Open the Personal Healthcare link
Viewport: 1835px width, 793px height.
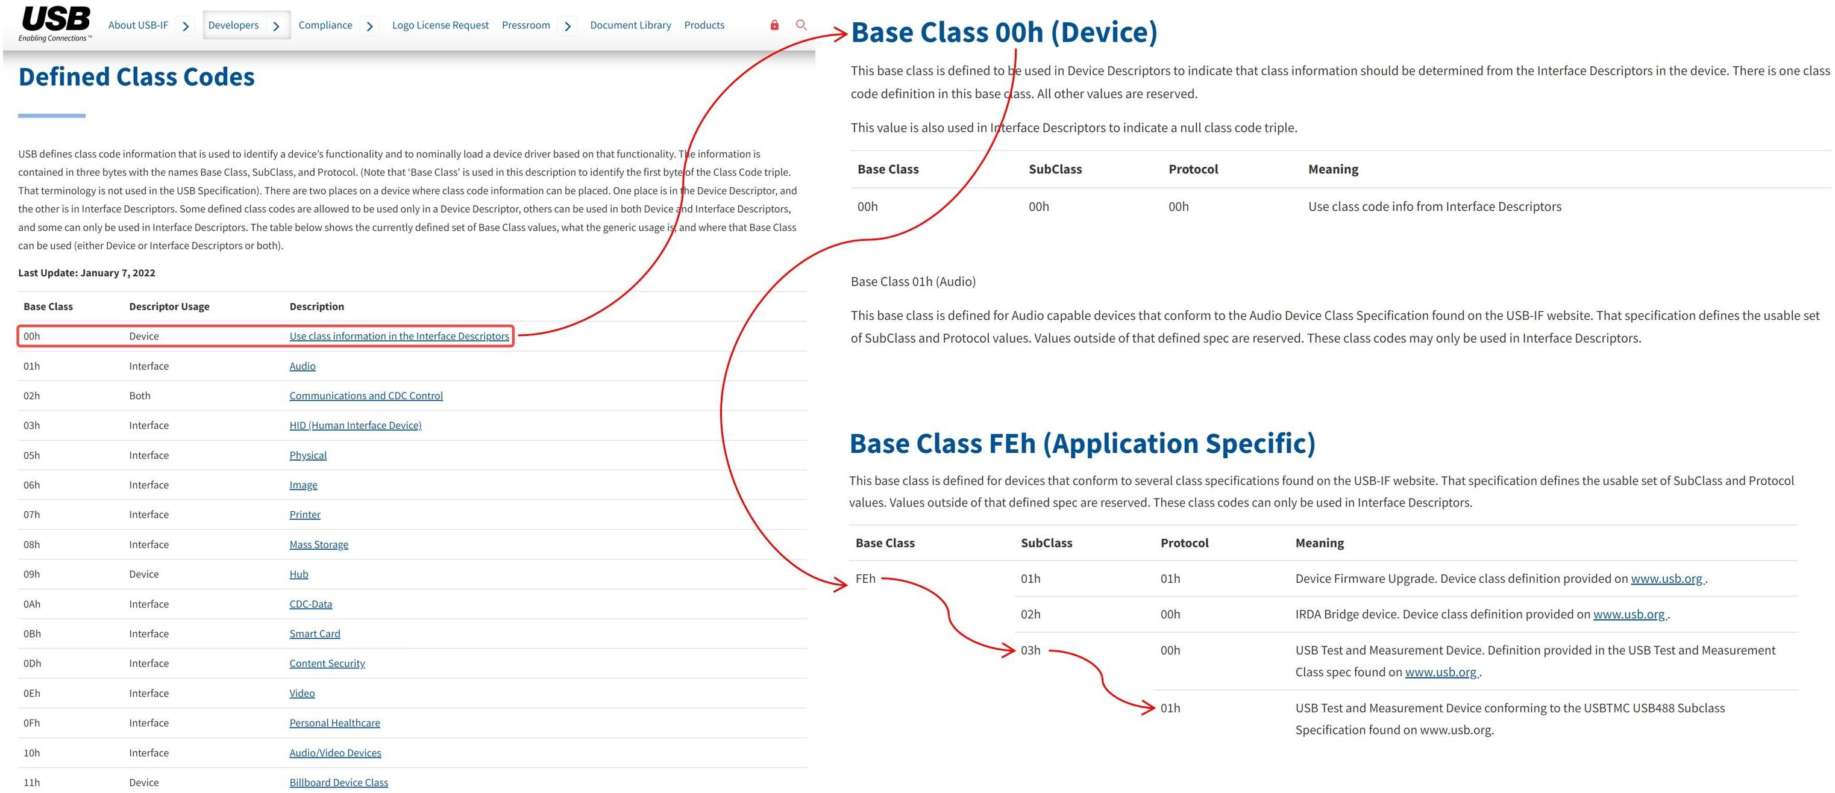point(334,723)
